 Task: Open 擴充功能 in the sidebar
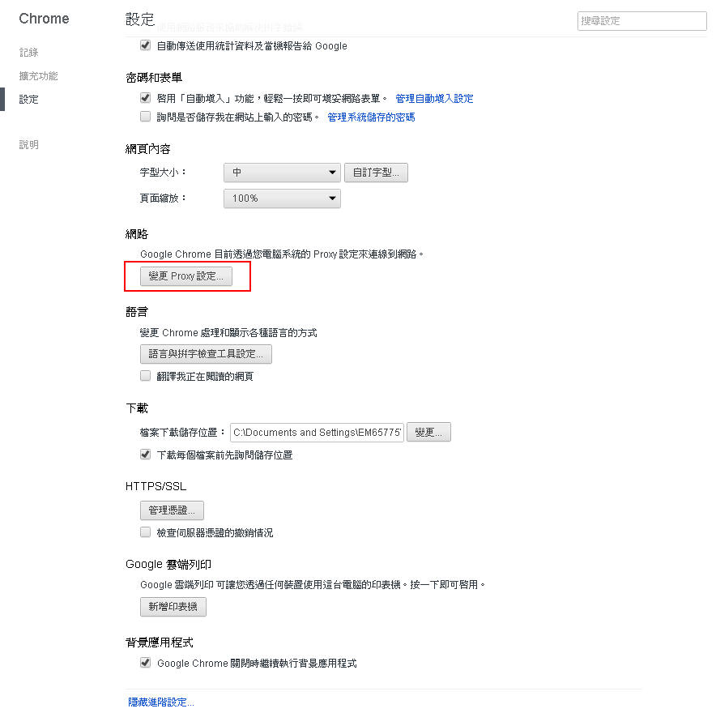click(38, 76)
